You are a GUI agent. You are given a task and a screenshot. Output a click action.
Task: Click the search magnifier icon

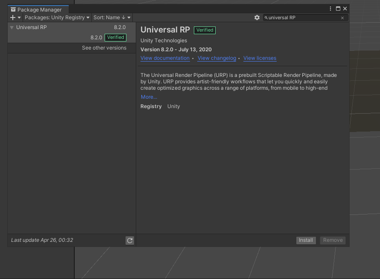coord(266,18)
